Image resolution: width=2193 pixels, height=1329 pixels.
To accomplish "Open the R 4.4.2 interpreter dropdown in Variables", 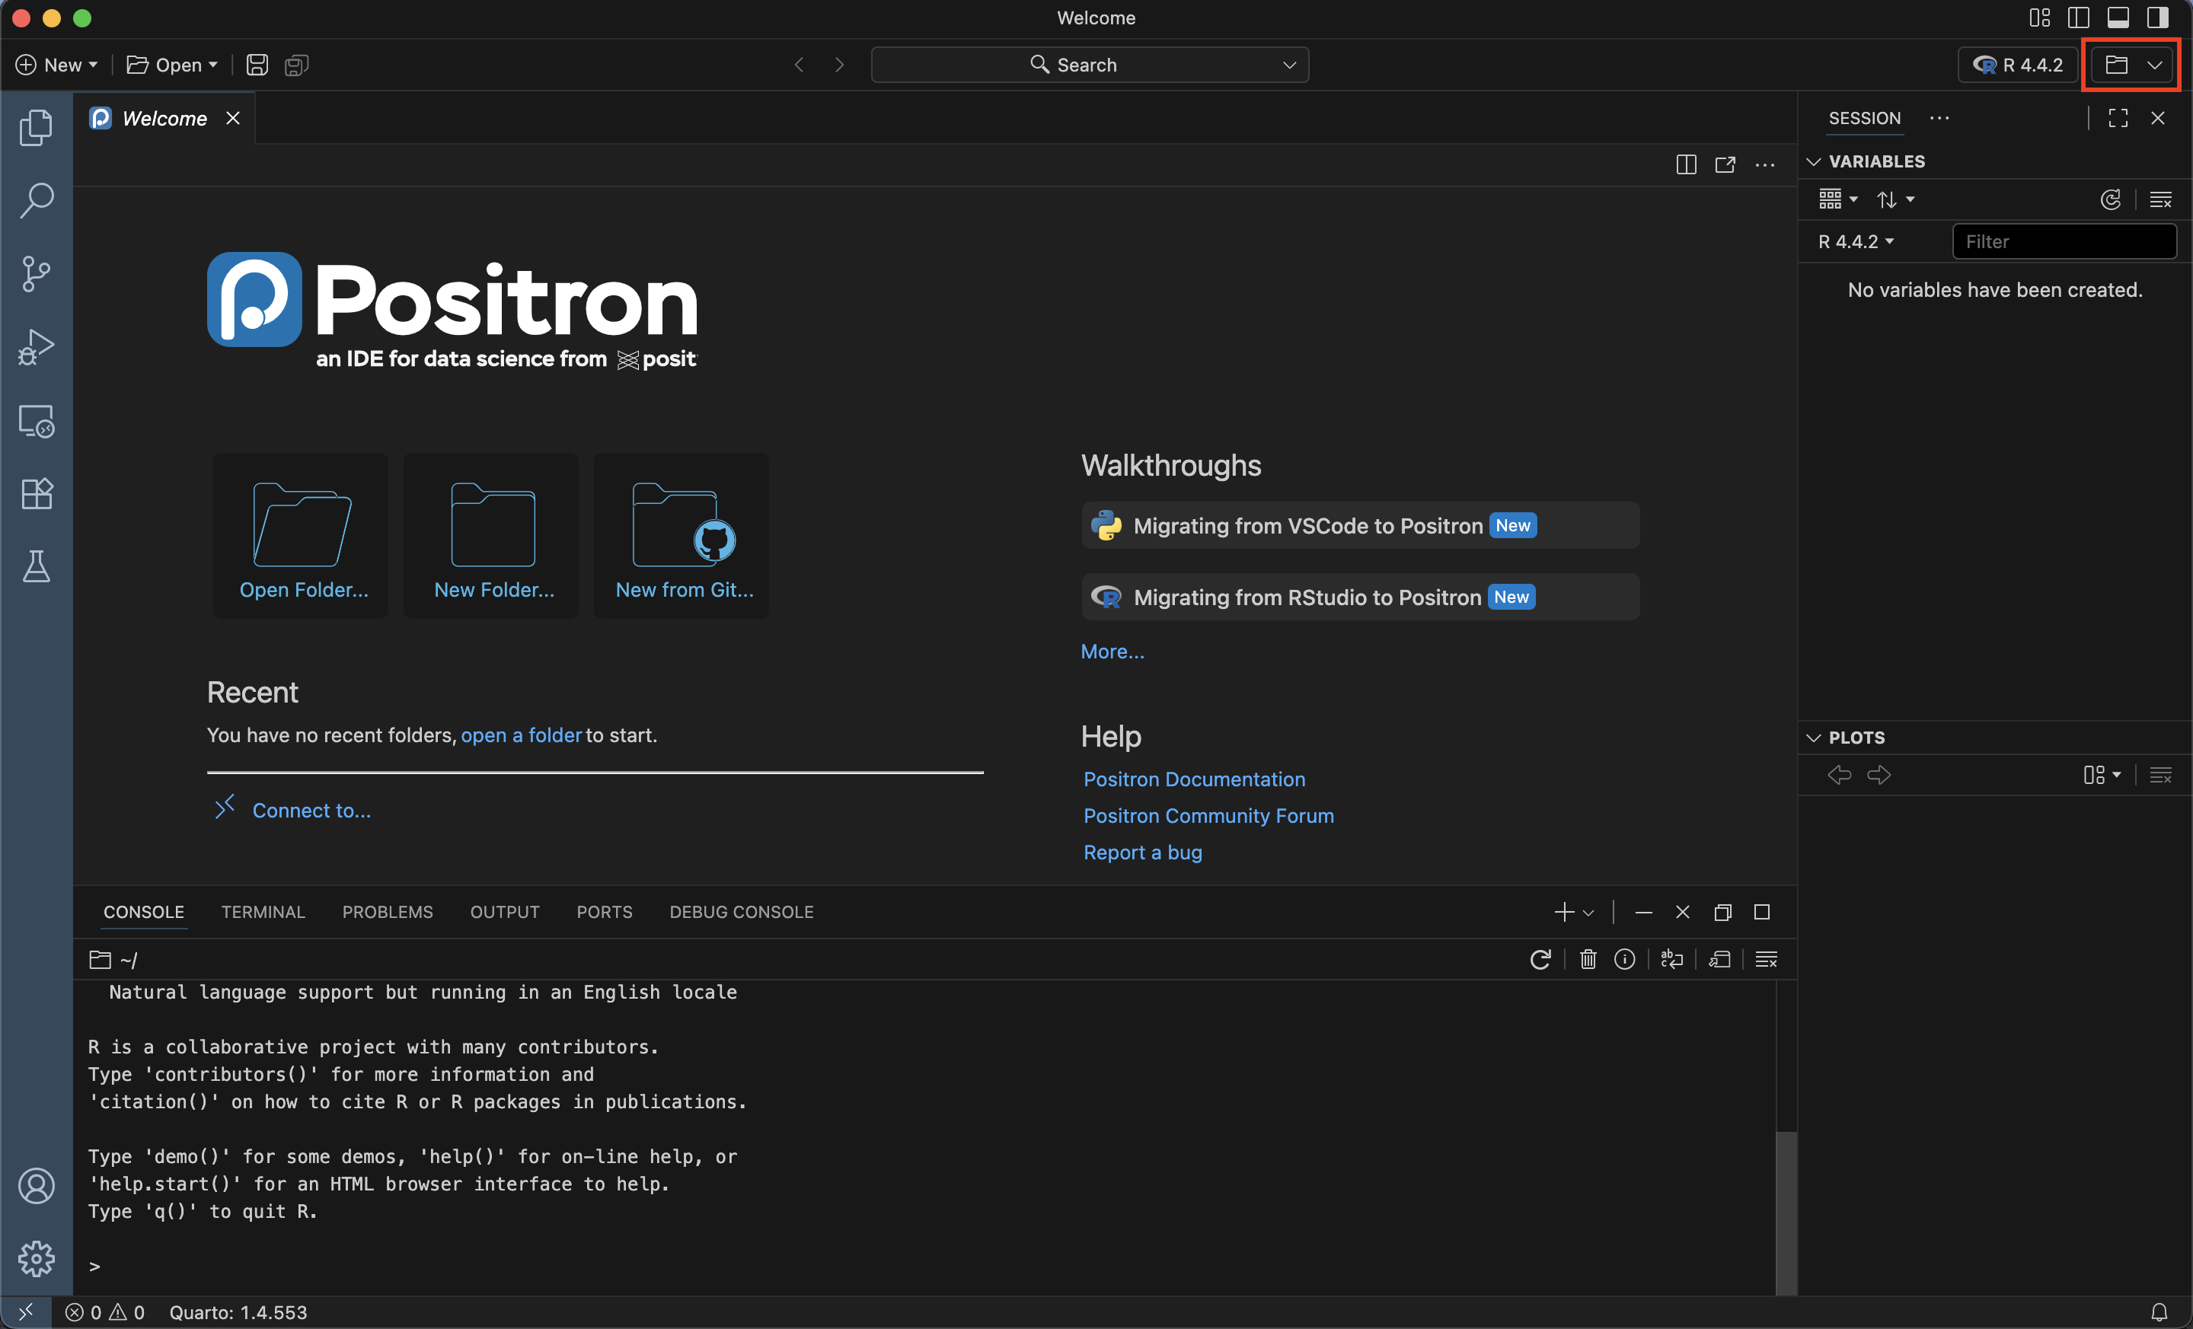I will (1854, 241).
